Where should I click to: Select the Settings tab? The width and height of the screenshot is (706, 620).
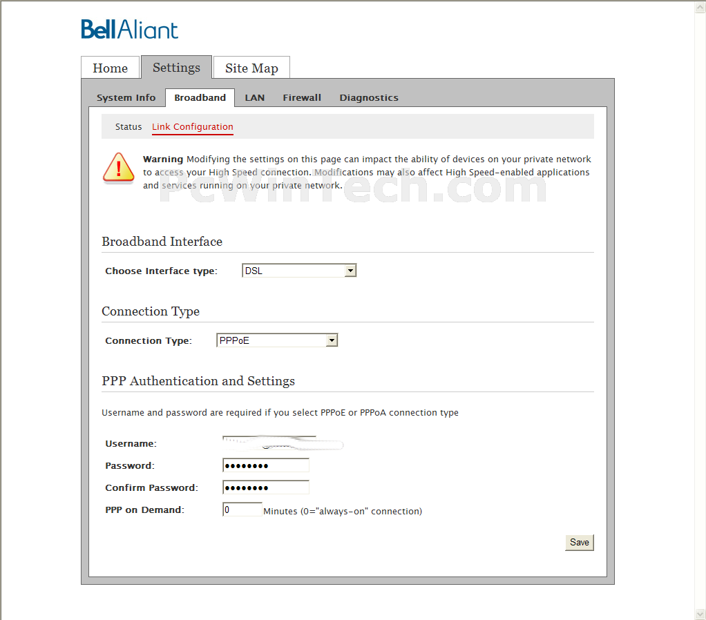tap(177, 68)
